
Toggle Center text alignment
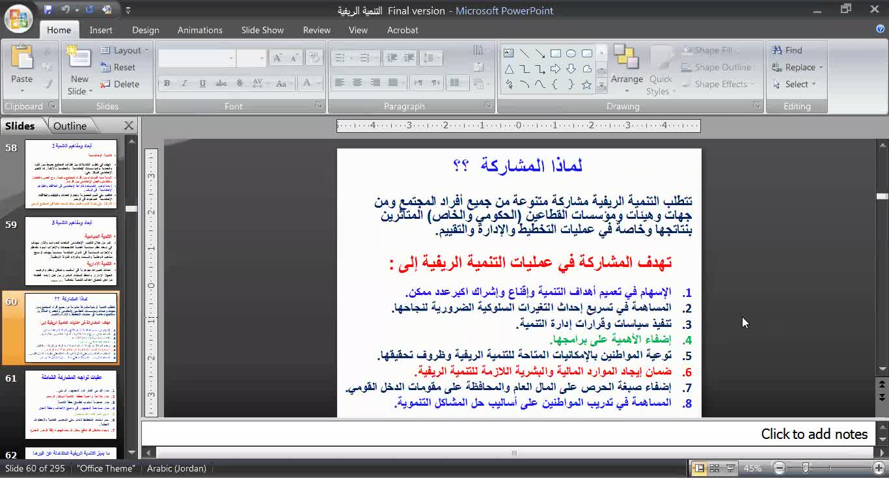(x=357, y=83)
